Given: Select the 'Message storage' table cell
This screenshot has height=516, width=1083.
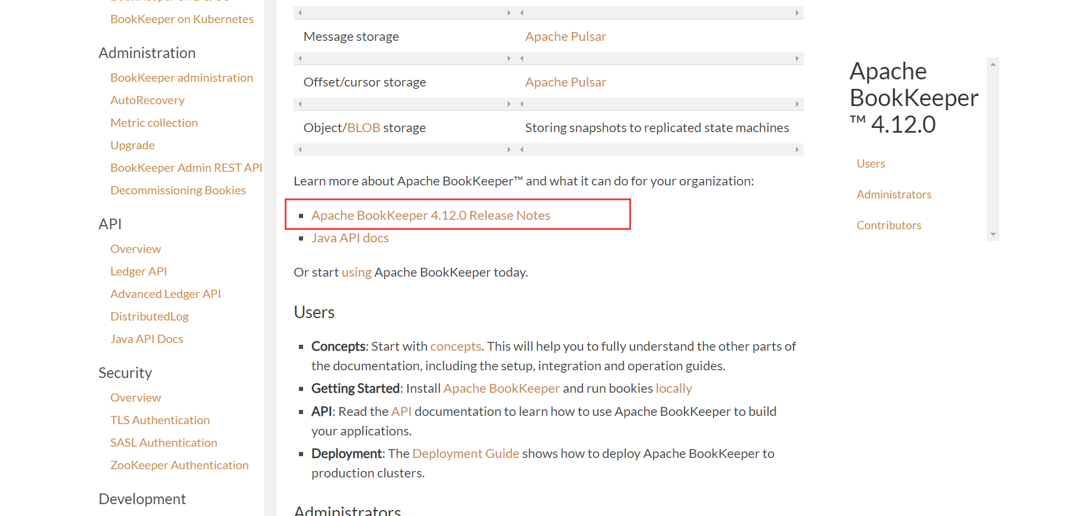Looking at the screenshot, I should coord(351,37).
